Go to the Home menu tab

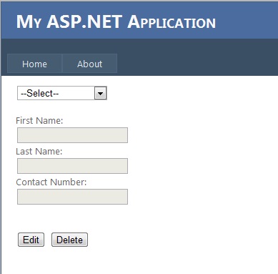click(35, 64)
